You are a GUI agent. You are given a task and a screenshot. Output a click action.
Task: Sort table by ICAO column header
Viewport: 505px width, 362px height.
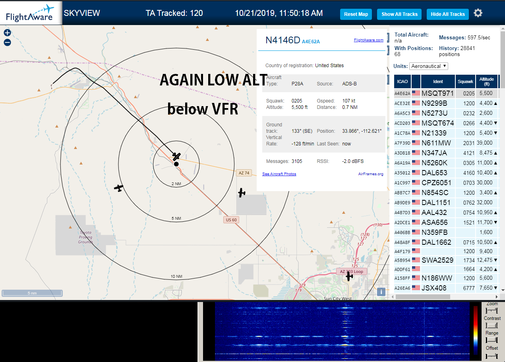point(402,81)
